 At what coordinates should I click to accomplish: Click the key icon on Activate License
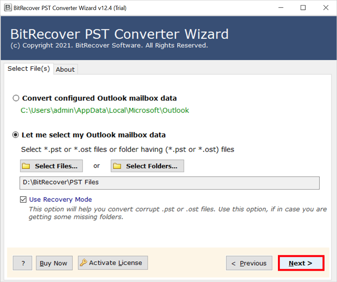(x=83, y=263)
